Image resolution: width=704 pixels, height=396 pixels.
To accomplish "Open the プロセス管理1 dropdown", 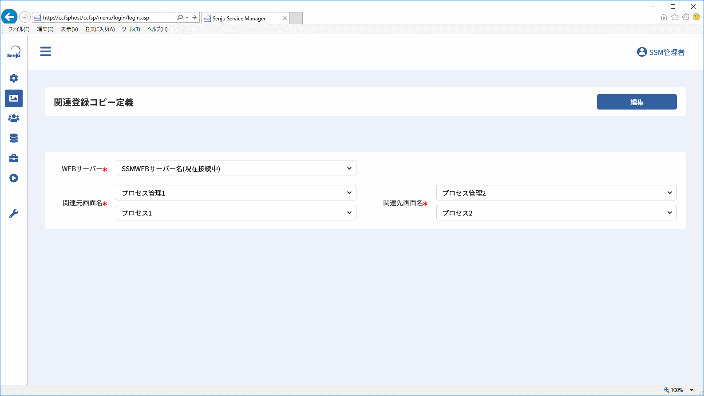I will pyautogui.click(x=236, y=193).
